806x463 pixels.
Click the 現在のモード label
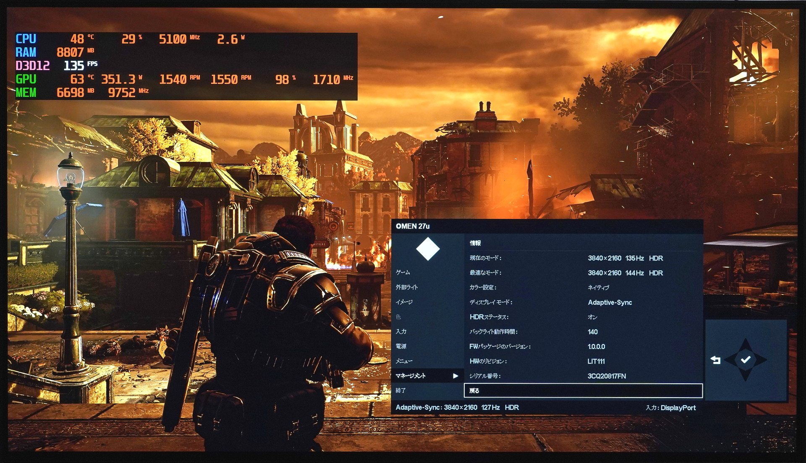pyautogui.click(x=485, y=258)
